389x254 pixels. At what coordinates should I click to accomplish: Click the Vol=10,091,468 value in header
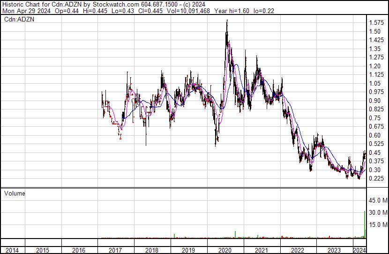tap(188, 11)
